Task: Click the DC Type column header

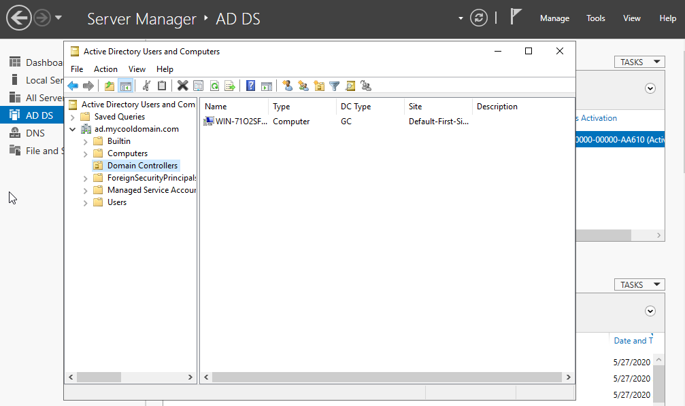Action: [356, 107]
